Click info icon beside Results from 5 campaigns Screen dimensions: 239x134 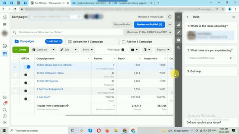click(x=67, y=106)
